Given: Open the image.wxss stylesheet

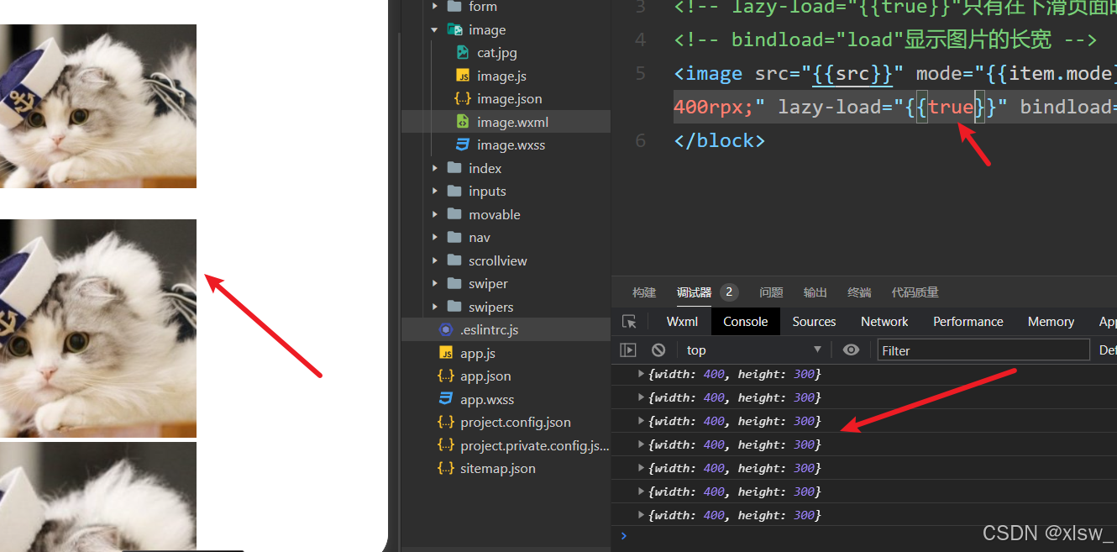Looking at the screenshot, I should (x=511, y=145).
